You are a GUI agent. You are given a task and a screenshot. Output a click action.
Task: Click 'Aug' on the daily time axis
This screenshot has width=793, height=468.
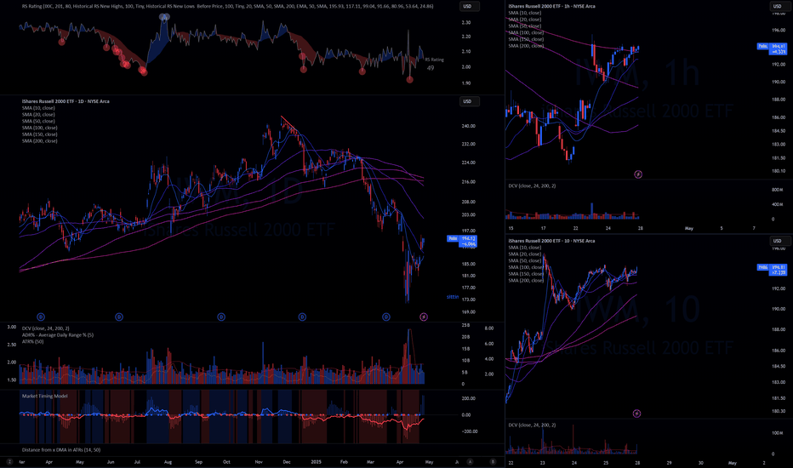[x=168, y=462]
